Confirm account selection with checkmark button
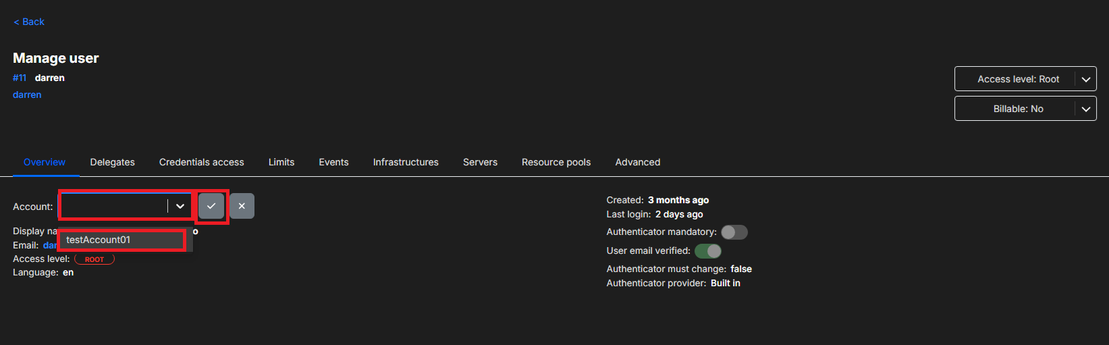Image resolution: width=1109 pixels, height=345 pixels. (x=211, y=206)
